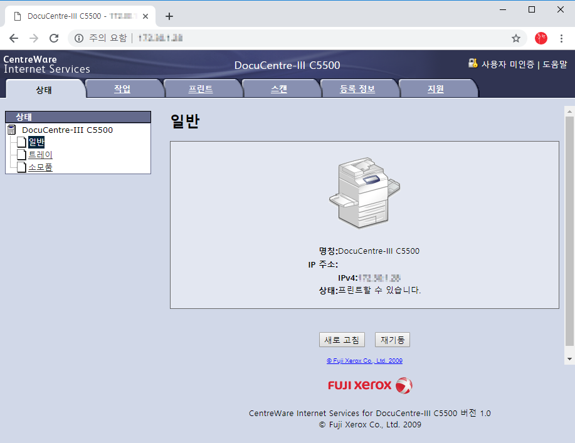Open the 프린트 tab
This screenshot has height=443, width=575.
tap(201, 89)
